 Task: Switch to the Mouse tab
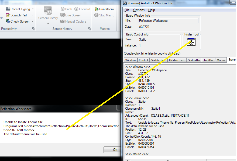221,60
